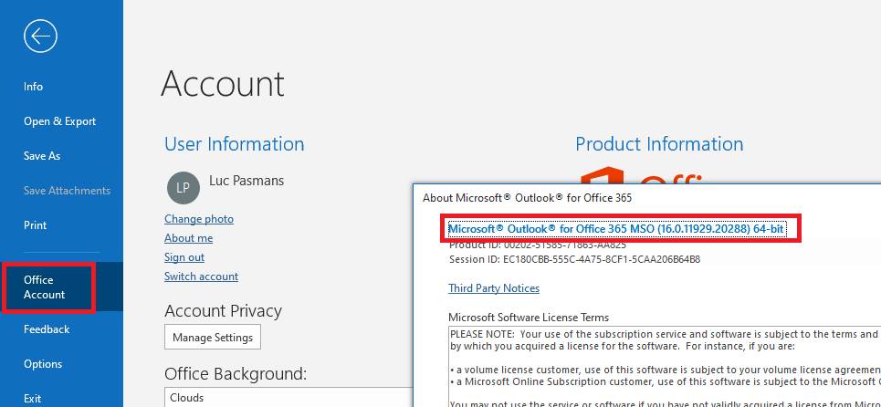Choose Exit in the sidebar
This screenshot has width=881, height=407.
(33, 398)
